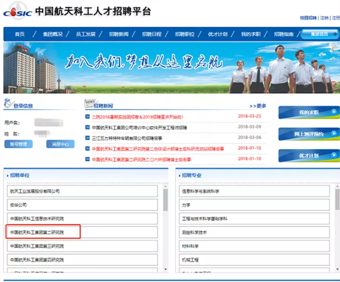This screenshot has width=340, height=282.
Task: Click arrow icon on 我的求职 banner
Action: (x=333, y=112)
